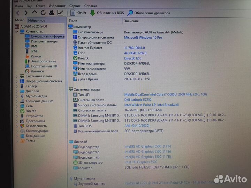Open the Избранное menu

(x=57, y=6)
